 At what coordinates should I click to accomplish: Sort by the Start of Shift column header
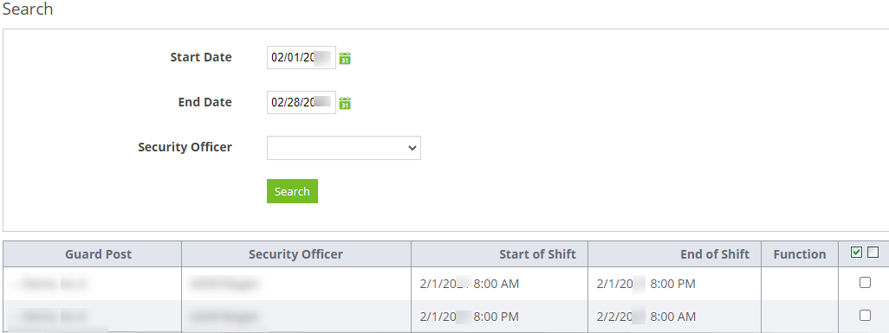pos(537,254)
